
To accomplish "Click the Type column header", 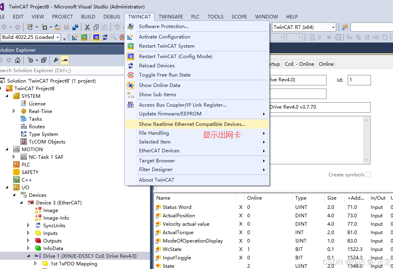I will [308, 198].
